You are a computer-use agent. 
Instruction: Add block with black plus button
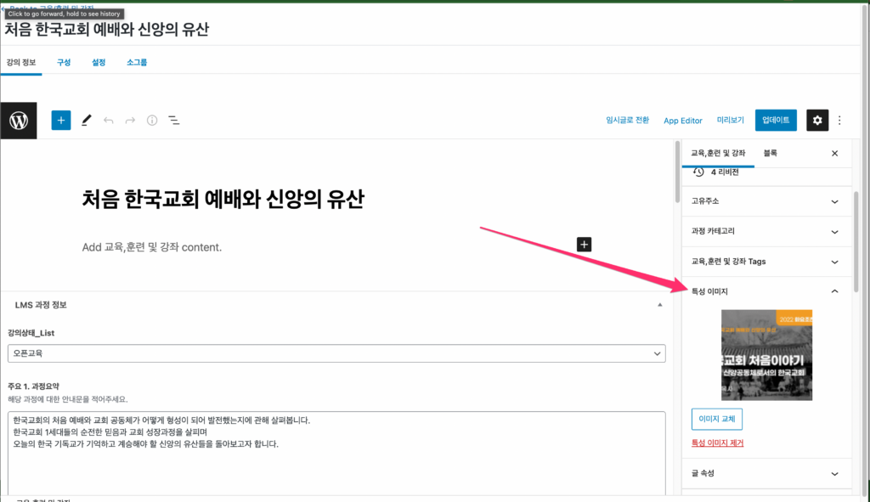584,245
